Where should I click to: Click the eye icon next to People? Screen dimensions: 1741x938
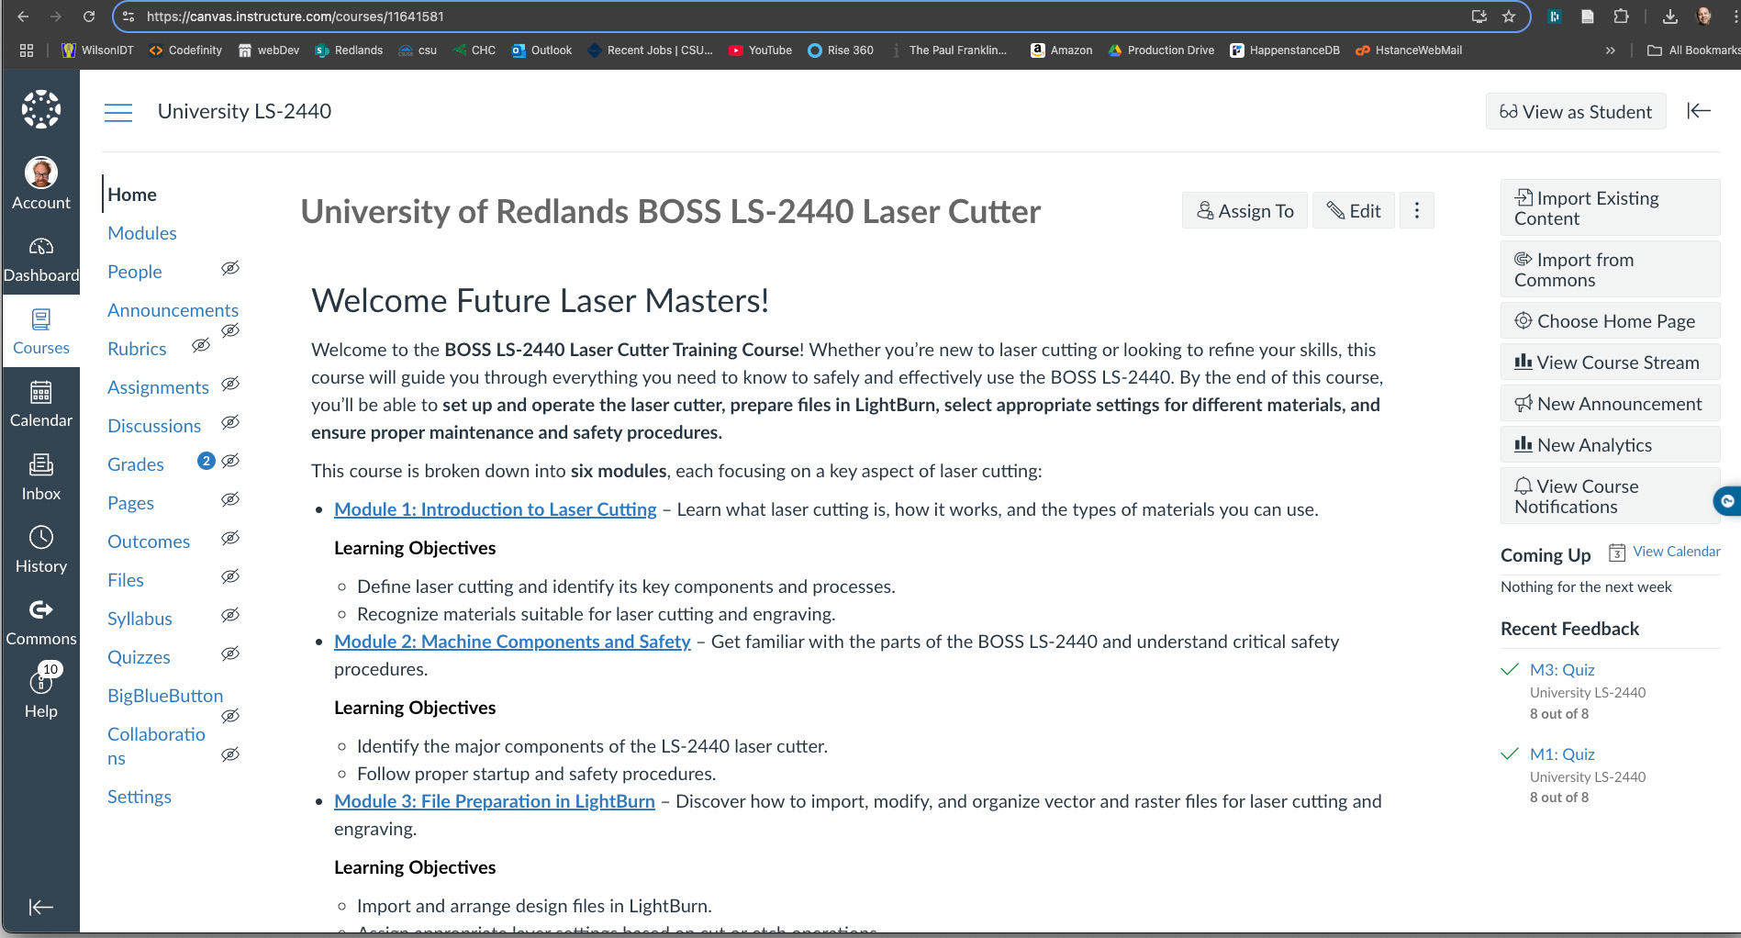tap(230, 268)
